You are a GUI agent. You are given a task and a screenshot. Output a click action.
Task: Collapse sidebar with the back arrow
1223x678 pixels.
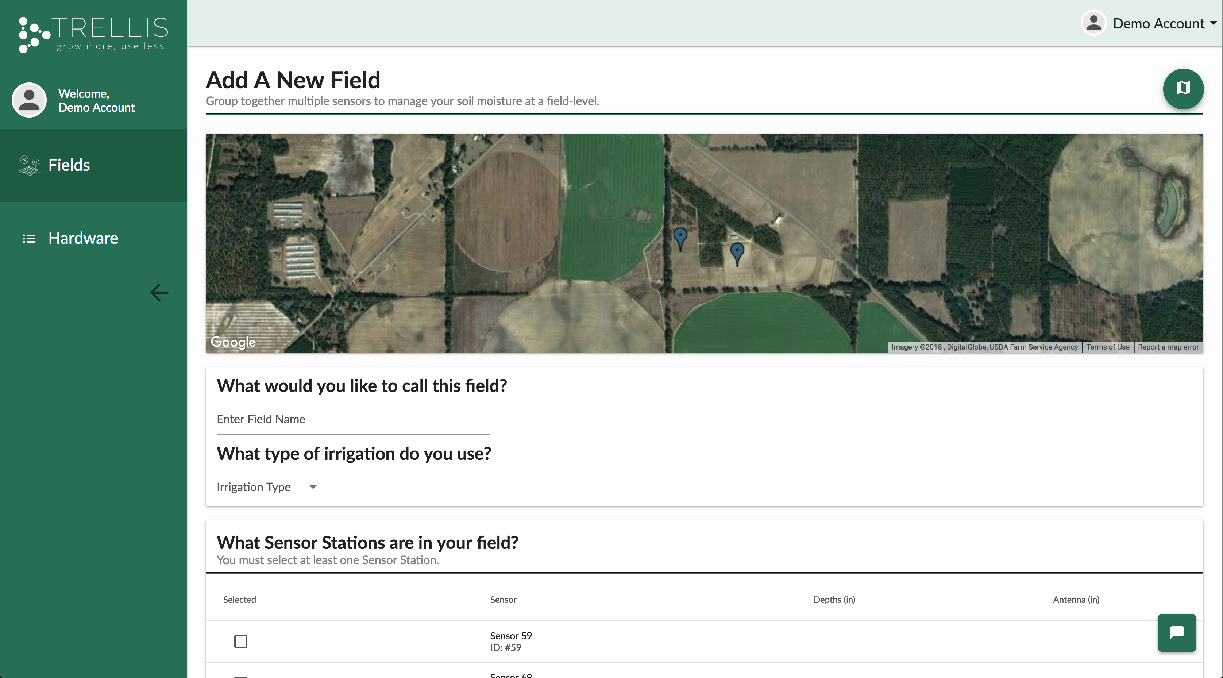pos(159,292)
